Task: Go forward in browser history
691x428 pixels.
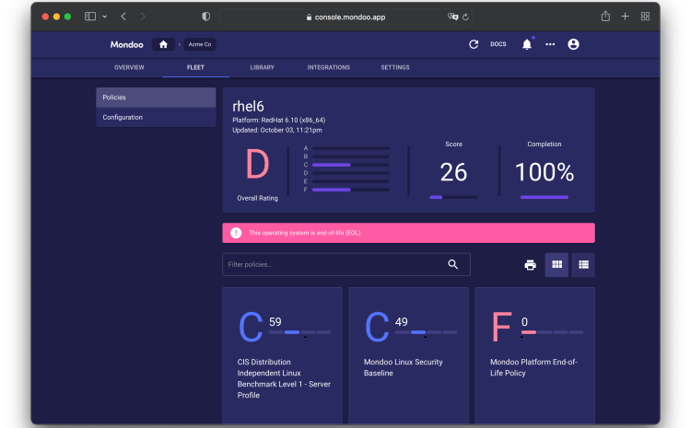Action: point(142,17)
